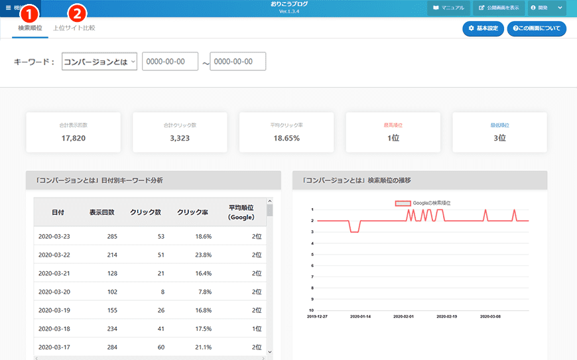This screenshot has height=360, width=577.
Task: Open the keyword dropdown showing コンバージョンとは
Action: click(99, 62)
